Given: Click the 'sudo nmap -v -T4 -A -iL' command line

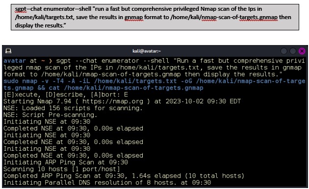Looking at the screenshot, I should point(154,84).
